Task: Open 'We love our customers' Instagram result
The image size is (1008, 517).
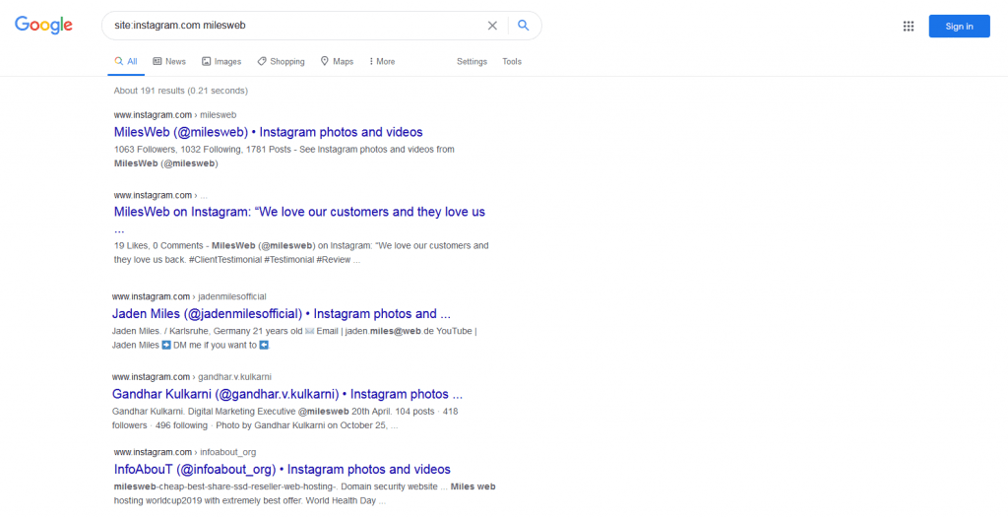Action: [299, 220]
